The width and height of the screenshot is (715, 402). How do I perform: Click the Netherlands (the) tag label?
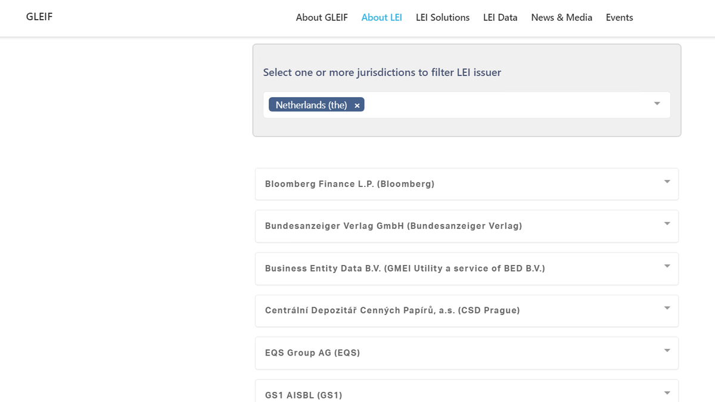(x=311, y=105)
